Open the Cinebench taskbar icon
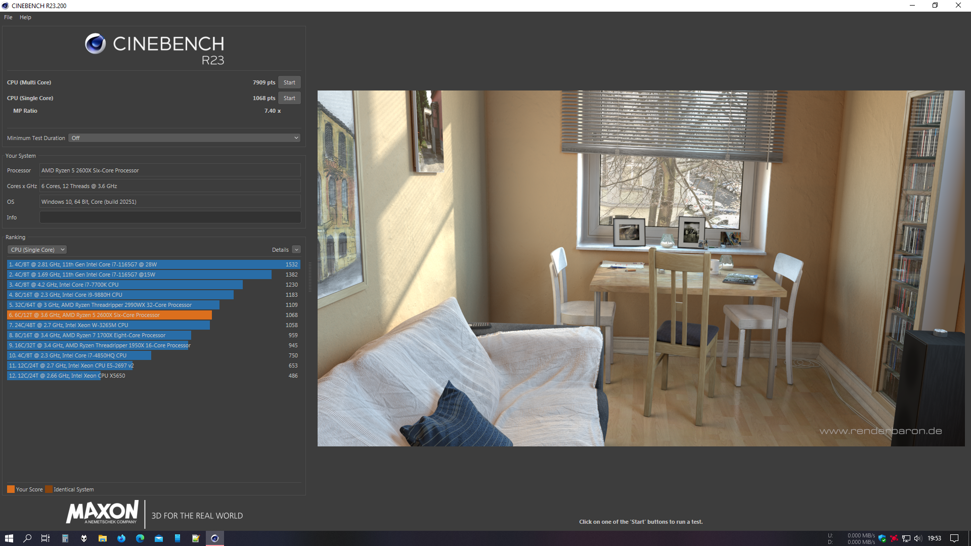971x546 pixels. (x=214, y=538)
